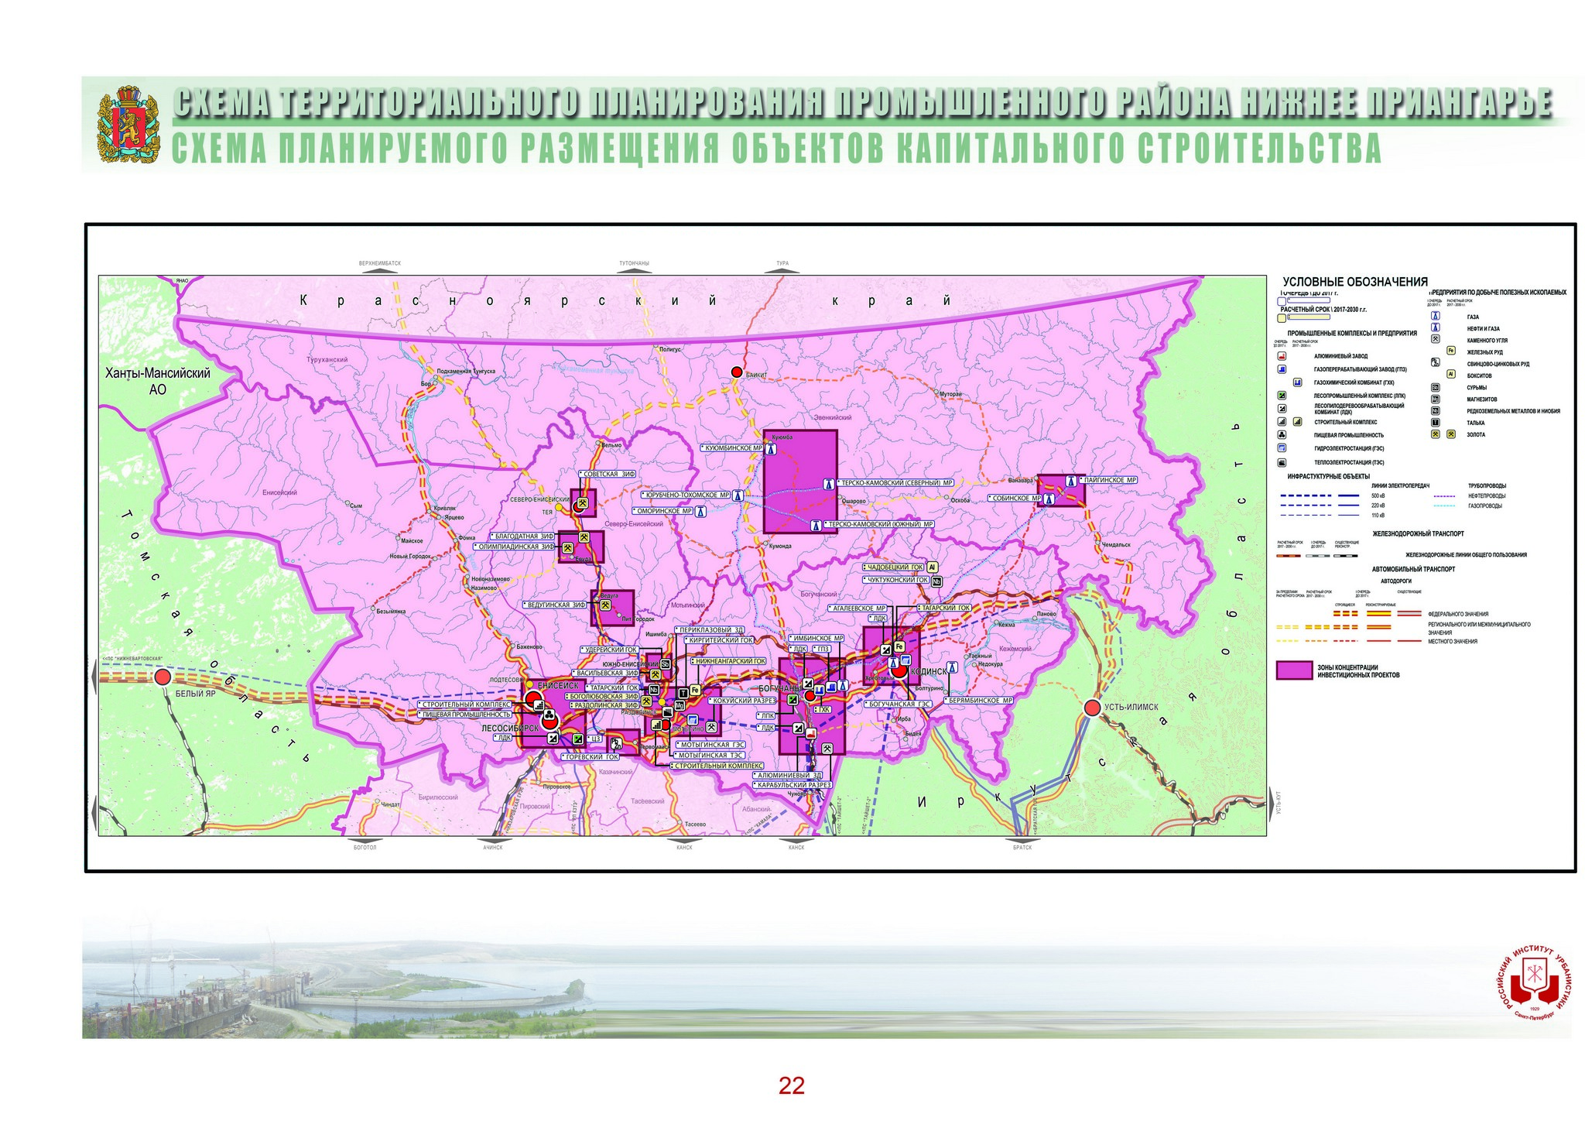
Task: Click the purple investment zone swatch in legend
Action: (1294, 670)
